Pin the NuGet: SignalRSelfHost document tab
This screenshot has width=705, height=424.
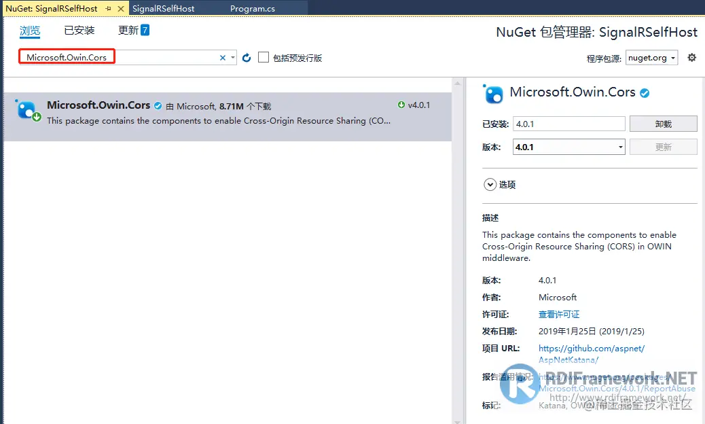pos(107,7)
